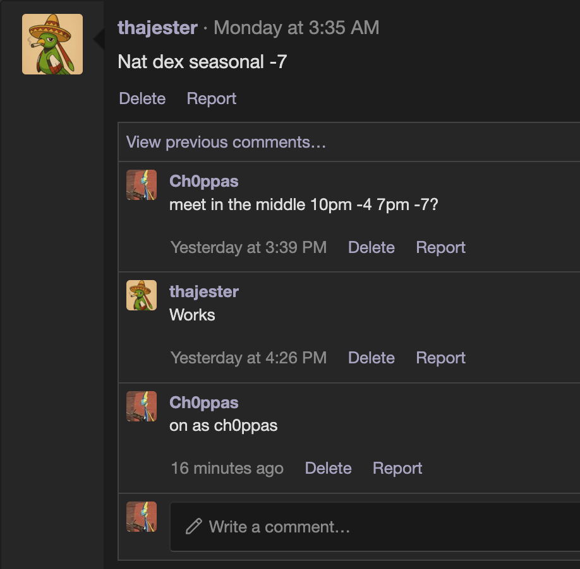This screenshot has height=569, width=580.
Task: Open Ch0ppas avatar on 'on as ch0ppas' comment
Action: point(142,406)
